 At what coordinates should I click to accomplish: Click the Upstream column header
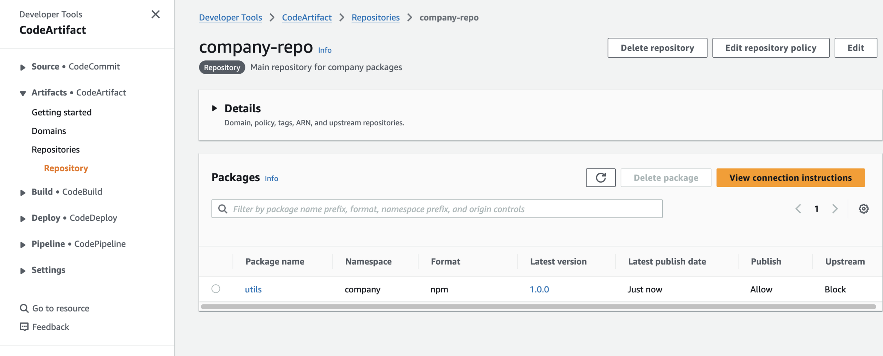pos(845,262)
